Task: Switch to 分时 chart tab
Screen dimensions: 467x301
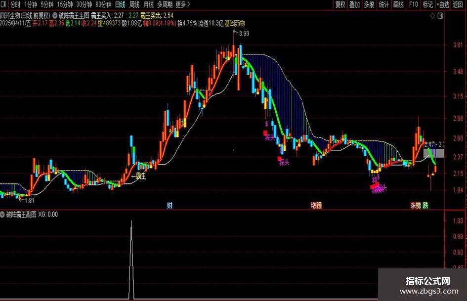Action: click(x=15, y=4)
